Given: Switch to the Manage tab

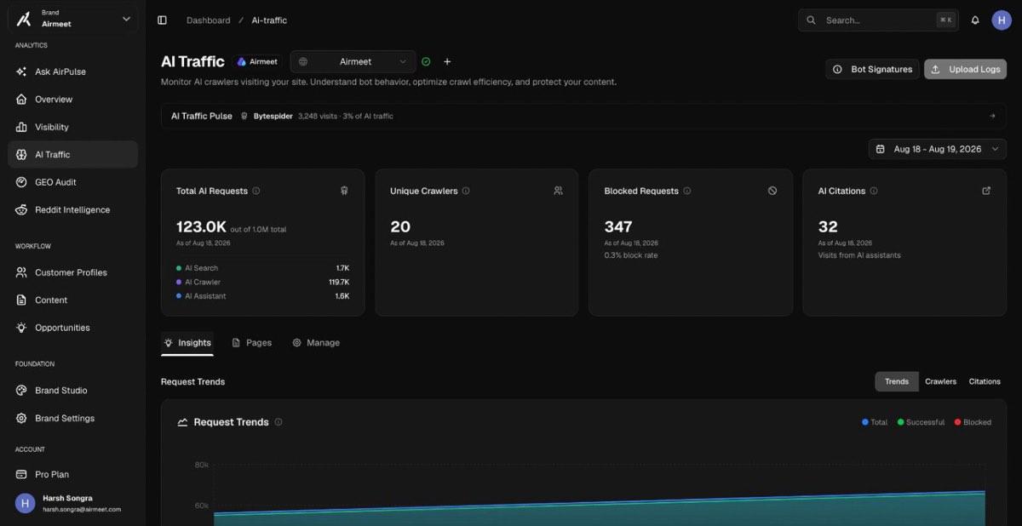Looking at the screenshot, I should (x=316, y=343).
